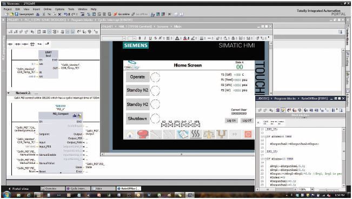352x199 pixels.
Task: Click the balance scales icon on HMI bar
Action: 209,134
